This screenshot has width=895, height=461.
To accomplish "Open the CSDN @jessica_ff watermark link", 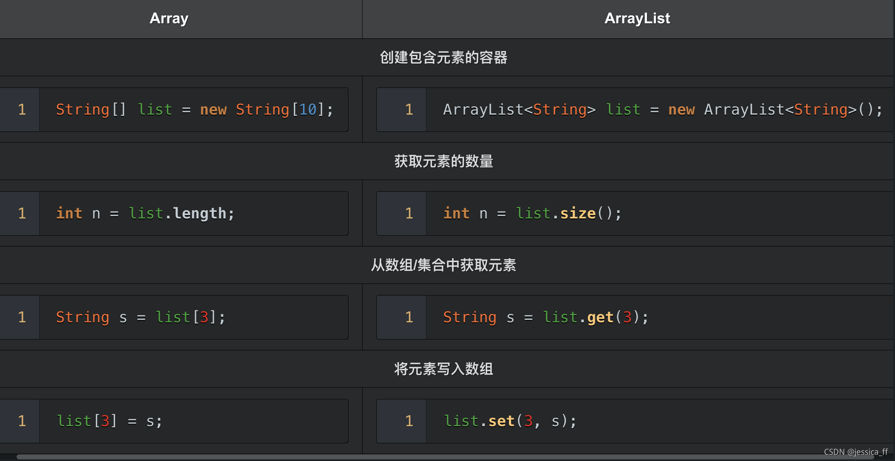I will click(856, 452).
